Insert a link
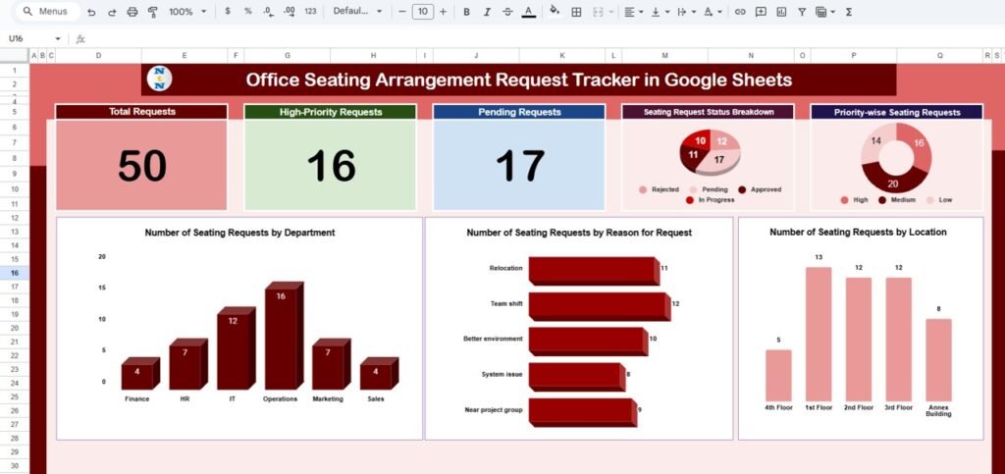1005x474 pixels. (x=740, y=12)
